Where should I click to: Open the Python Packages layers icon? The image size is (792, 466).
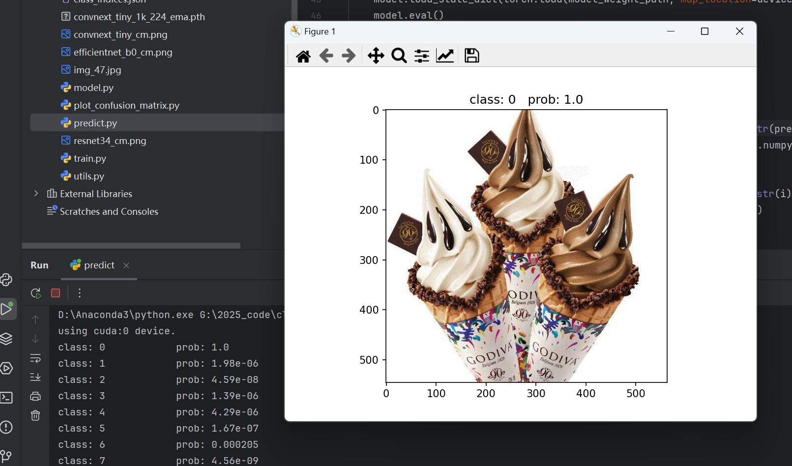[6, 339]
